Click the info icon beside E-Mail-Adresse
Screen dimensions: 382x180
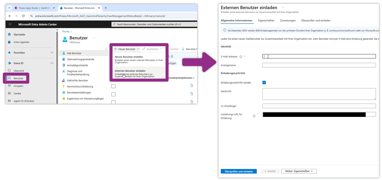(241, 57)
